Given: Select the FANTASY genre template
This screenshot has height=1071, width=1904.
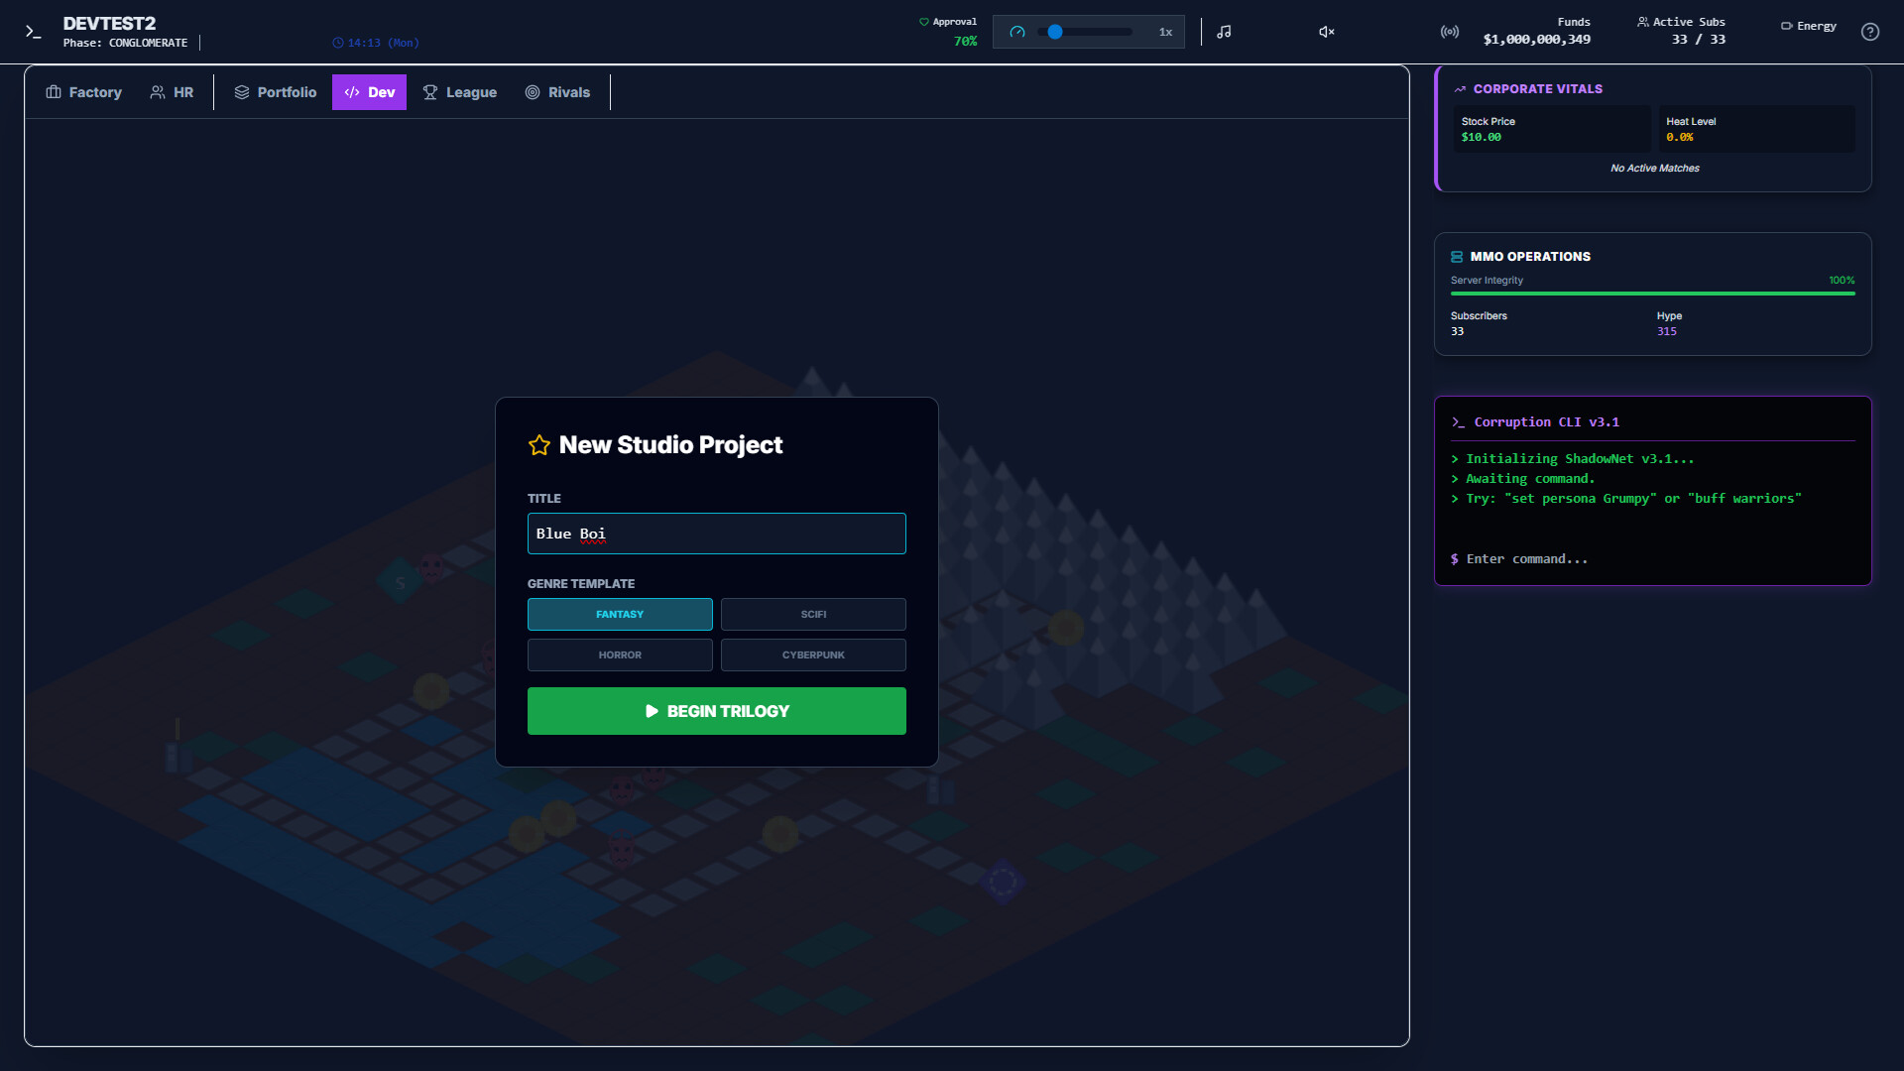Looking at the screenshot, I should click(620, 614).
